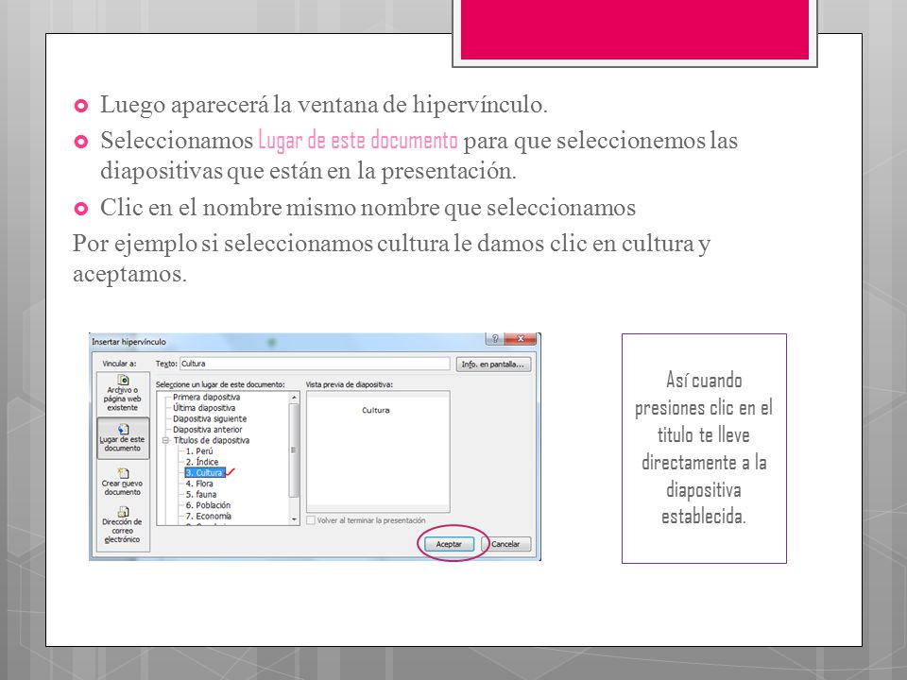Close the Insertar hipervínculo dialog
The image size is (907, 680).
[521, 339]
